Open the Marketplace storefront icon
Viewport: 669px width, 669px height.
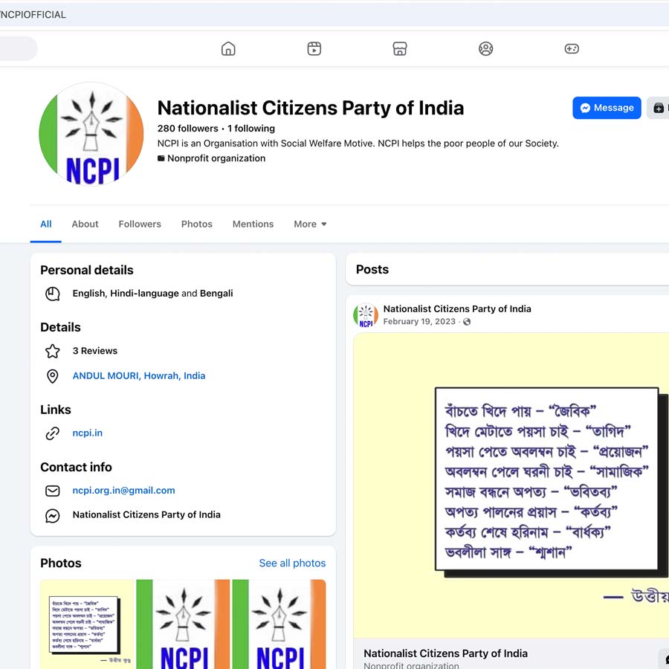pyautogui.click(x=400, y=48)
